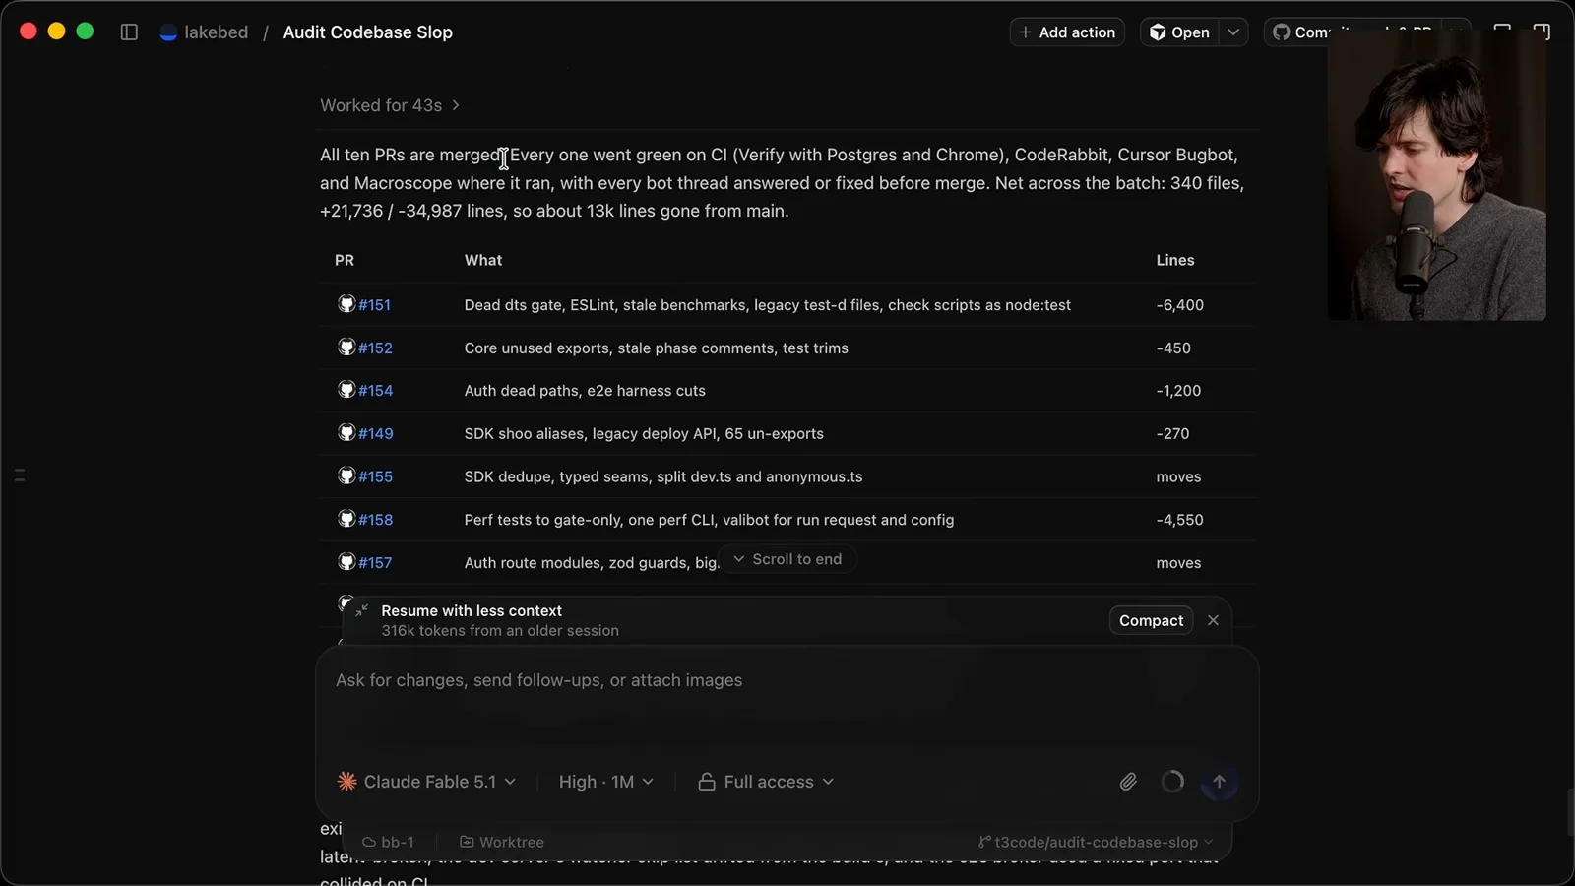Click the -4,550 lines value
Screen dimensions: 1575x886
[x=1179, y=520]
